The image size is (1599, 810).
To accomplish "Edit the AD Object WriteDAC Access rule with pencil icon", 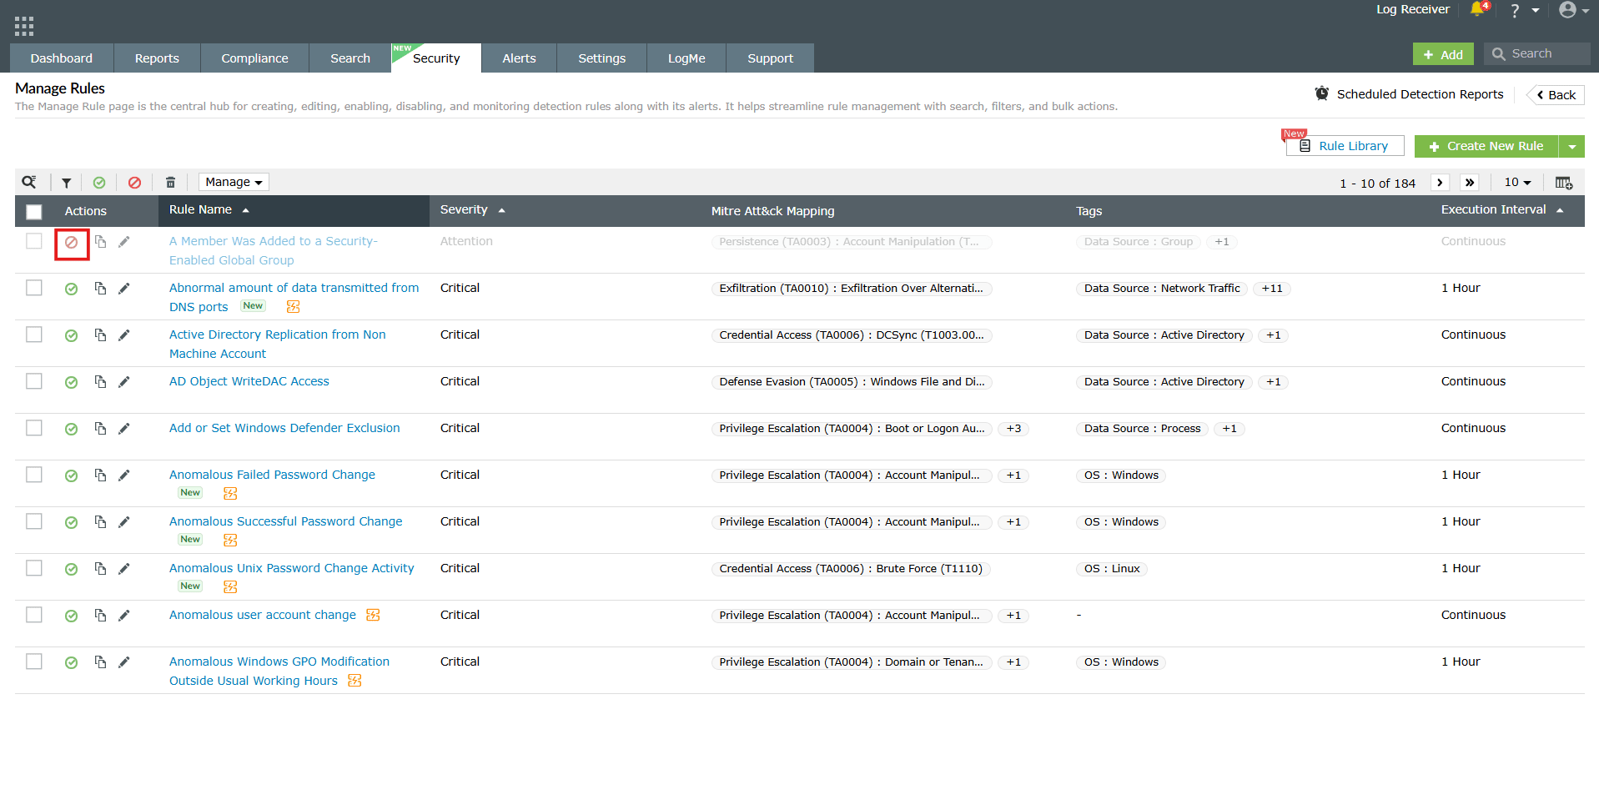I will [x=124, y=381].
